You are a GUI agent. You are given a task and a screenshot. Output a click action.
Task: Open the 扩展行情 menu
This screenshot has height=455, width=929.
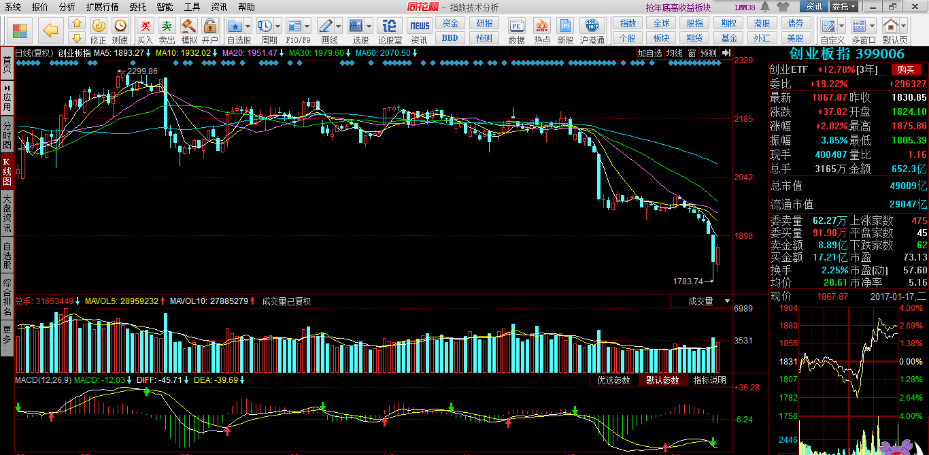[102, 7]
